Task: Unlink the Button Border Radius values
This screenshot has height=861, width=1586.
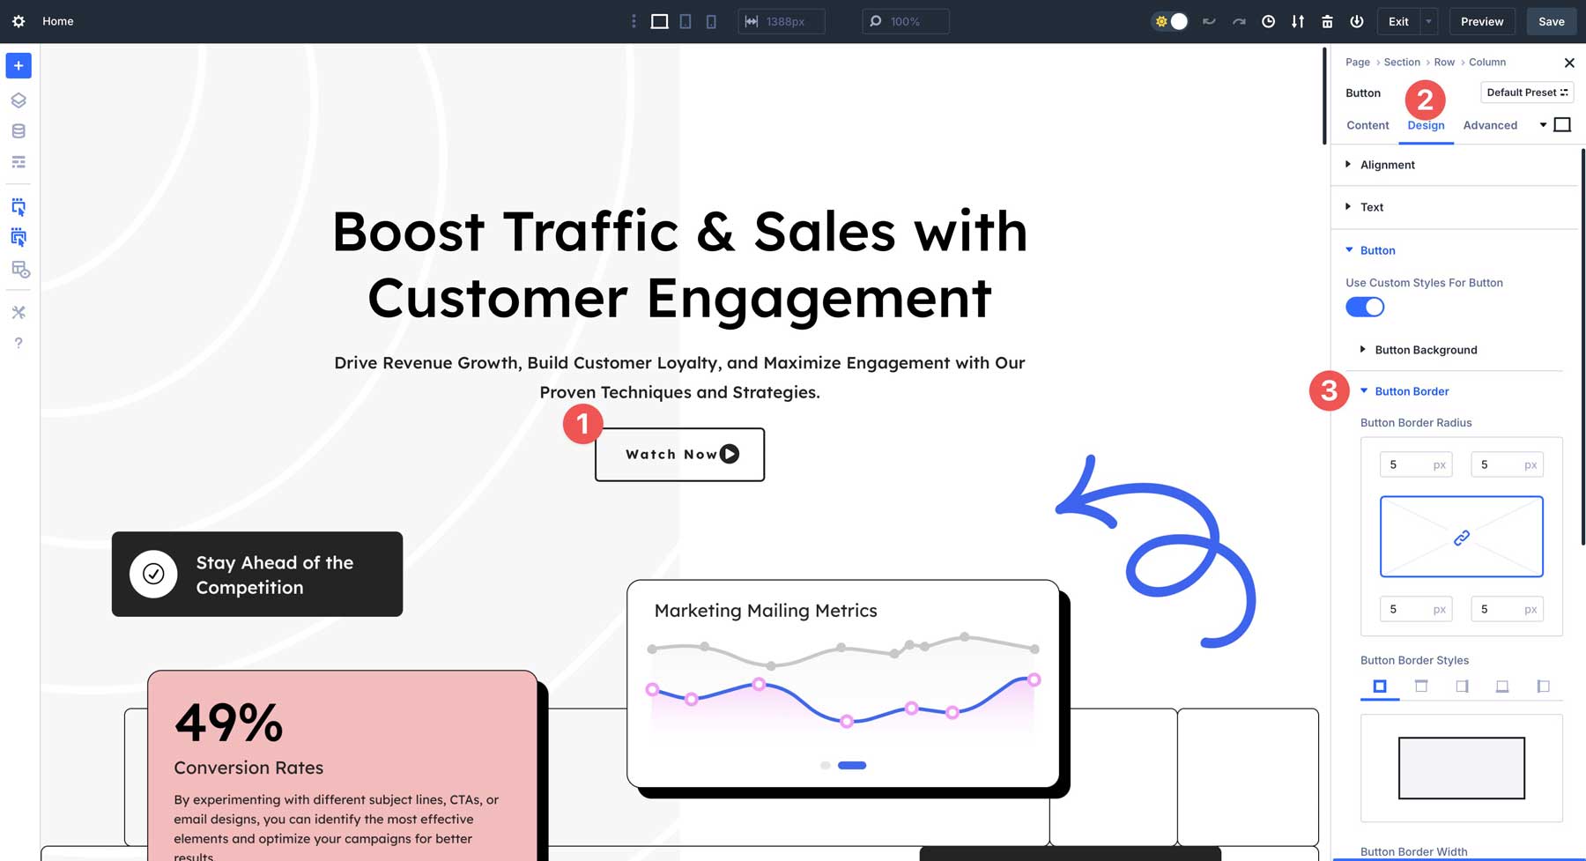Action: (1461, 536)
